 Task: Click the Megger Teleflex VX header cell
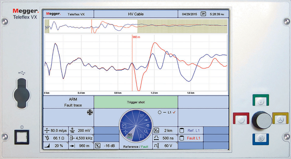(69, 14)
